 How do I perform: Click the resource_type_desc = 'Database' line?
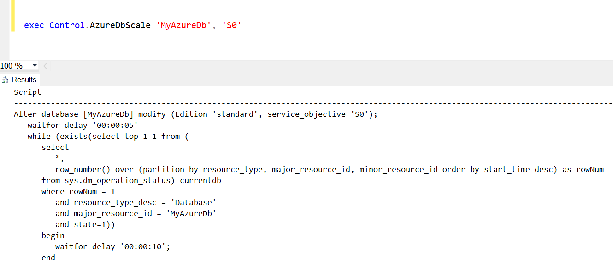(x=136, y=202)
